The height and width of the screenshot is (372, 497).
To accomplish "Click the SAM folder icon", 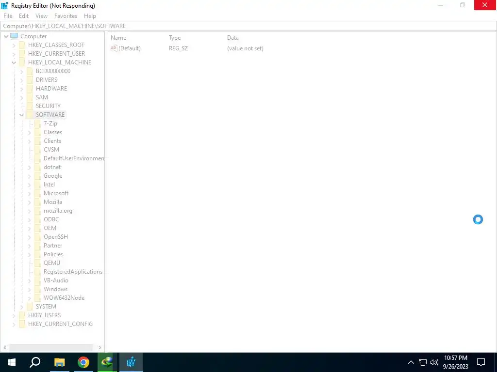I will coord(30,97).
